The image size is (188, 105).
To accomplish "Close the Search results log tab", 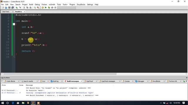I will tap(37, 81).
